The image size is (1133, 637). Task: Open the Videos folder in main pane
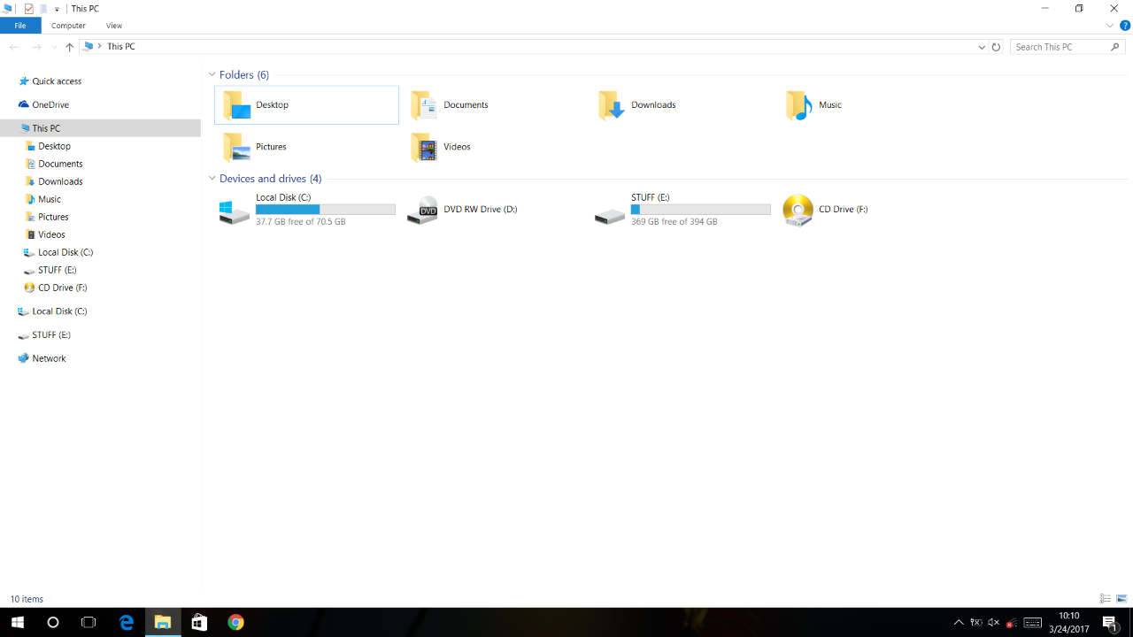424,147
